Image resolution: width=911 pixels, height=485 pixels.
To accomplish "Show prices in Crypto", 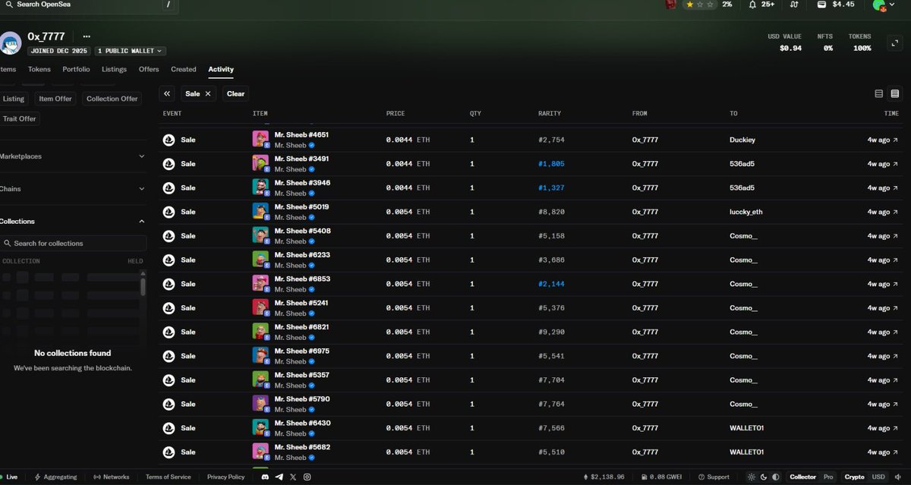I will click(x=855, y=477).
